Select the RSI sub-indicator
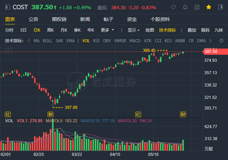Viewport: 228px width, 160px height. 96,41
